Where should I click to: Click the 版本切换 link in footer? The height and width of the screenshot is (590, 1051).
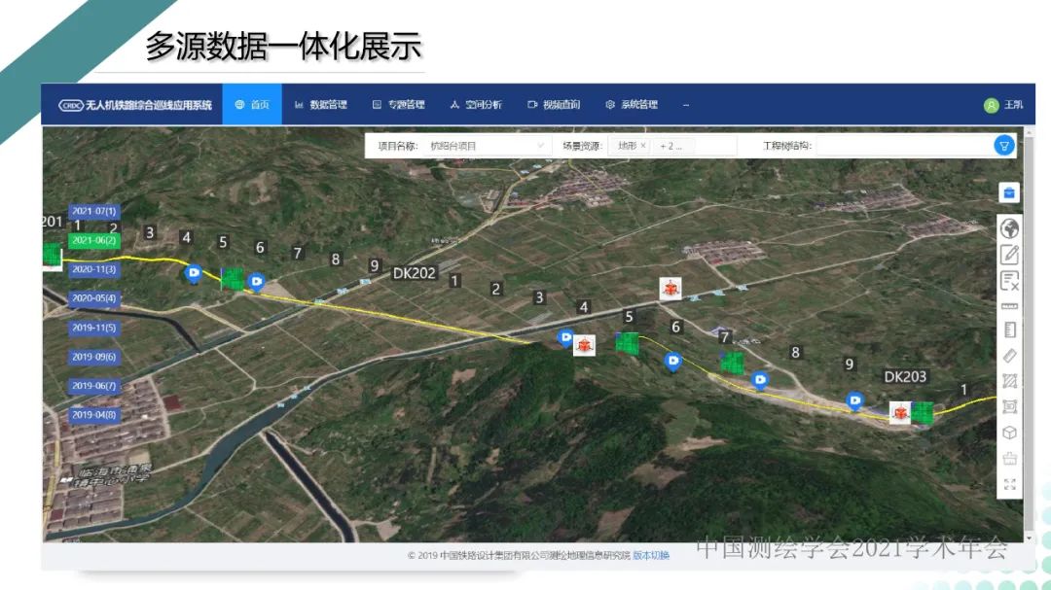tap(651, 556)
